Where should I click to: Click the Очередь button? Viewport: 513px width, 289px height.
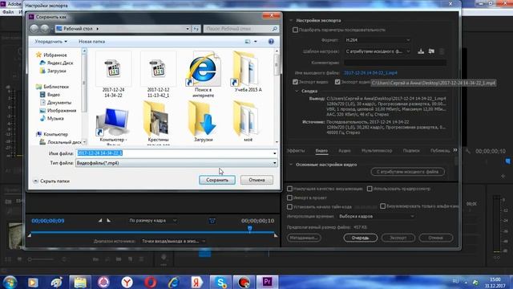[x=360, y=238]
